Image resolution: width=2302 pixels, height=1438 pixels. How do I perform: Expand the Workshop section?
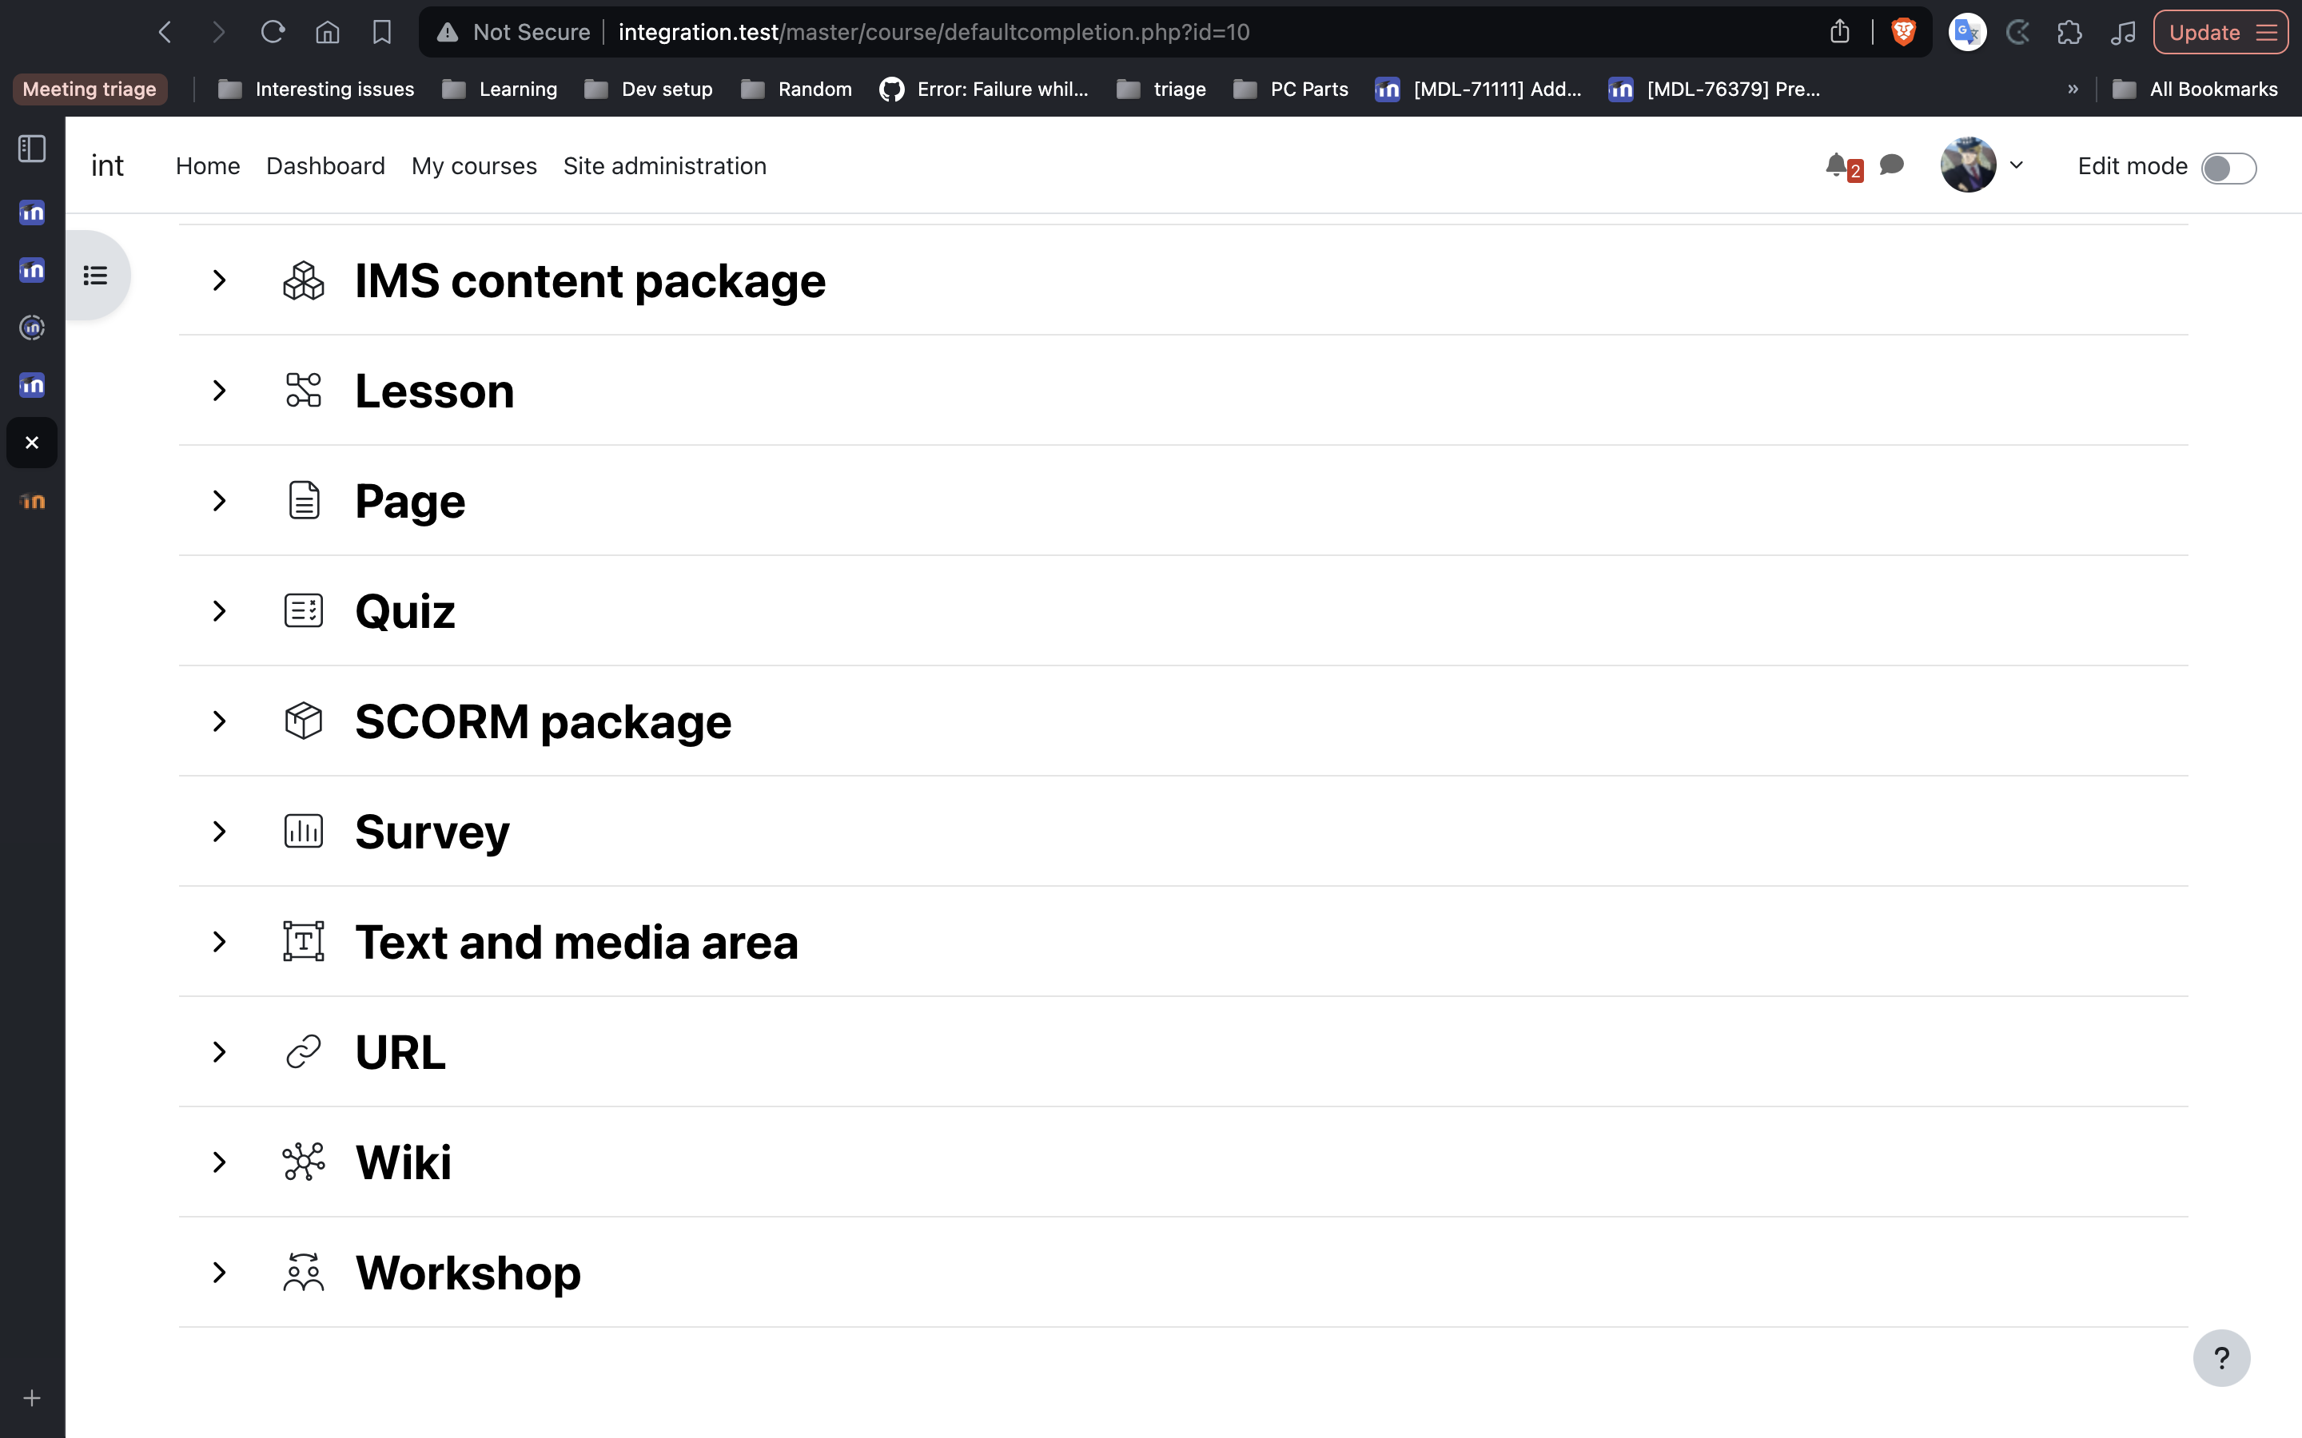tap(220, 1273)
